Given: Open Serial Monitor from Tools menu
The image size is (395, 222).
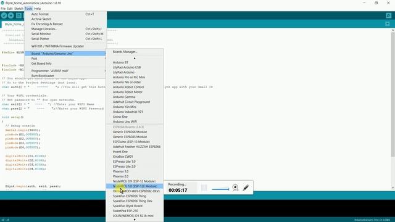Looking at the screenshot, I should [65, 34].
